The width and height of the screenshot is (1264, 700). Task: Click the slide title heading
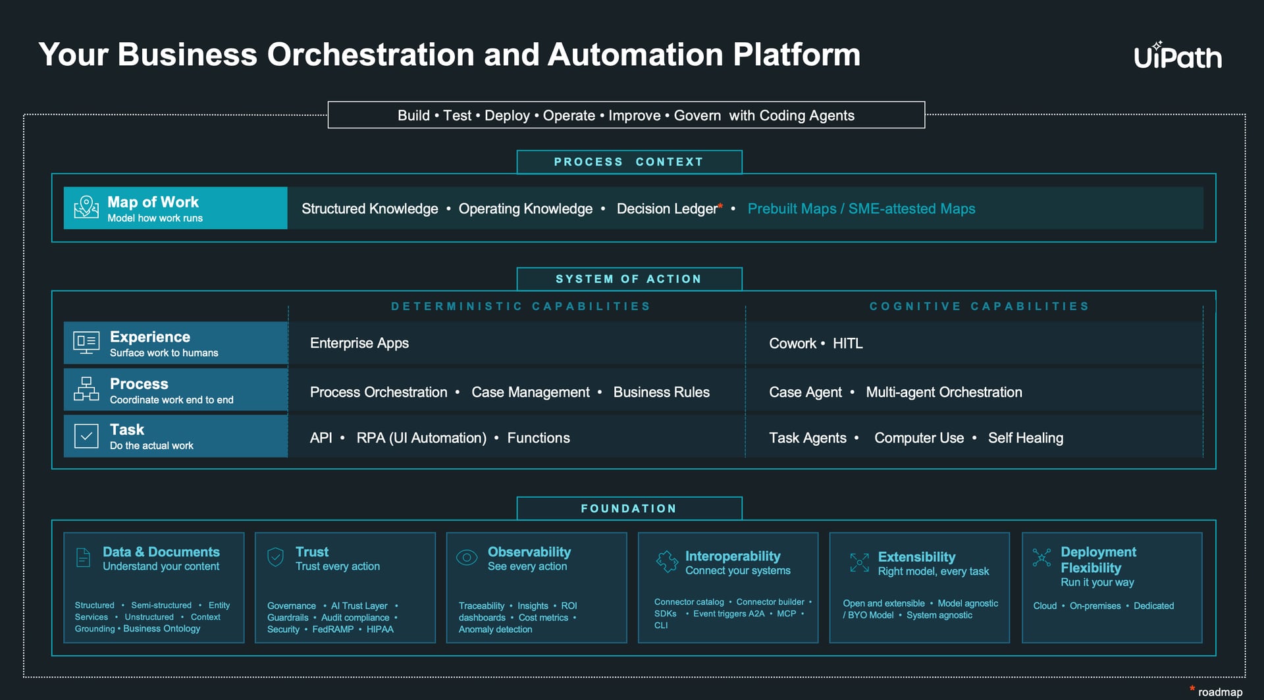pos(450,55)
